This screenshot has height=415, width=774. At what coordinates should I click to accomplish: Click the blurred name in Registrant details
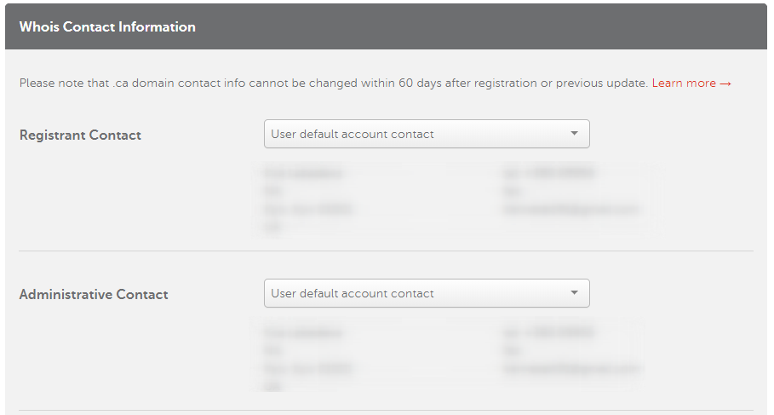[303, 173]
